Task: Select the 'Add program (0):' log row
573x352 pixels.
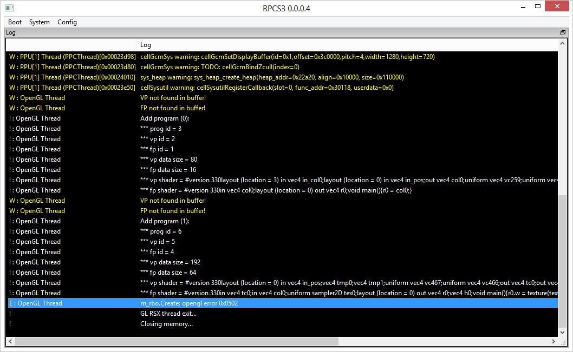Action: click(283, 118)
